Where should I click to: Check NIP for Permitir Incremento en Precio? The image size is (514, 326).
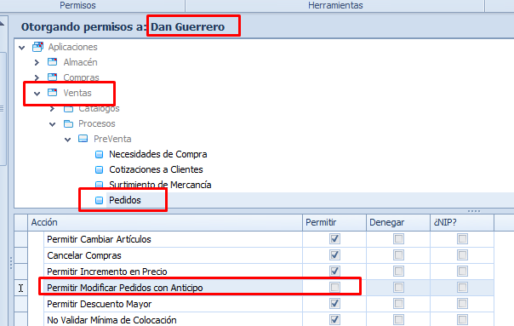click(x=463, y=271)
